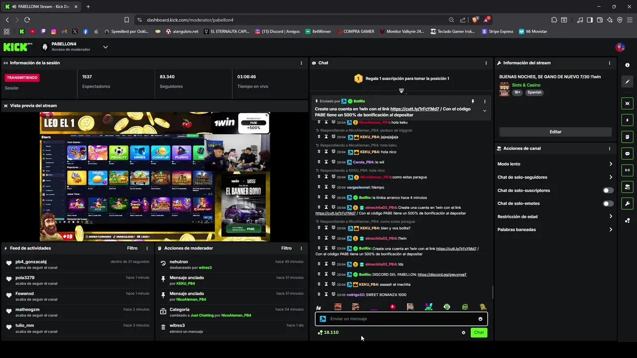
Task: Collapse the gift subscription banner arrow
Action: click(401, 91)
